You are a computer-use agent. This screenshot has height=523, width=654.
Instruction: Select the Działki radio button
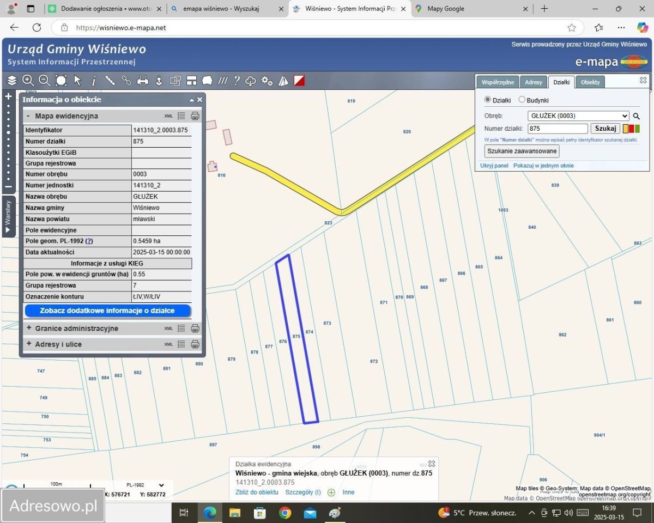pos(488,100)
